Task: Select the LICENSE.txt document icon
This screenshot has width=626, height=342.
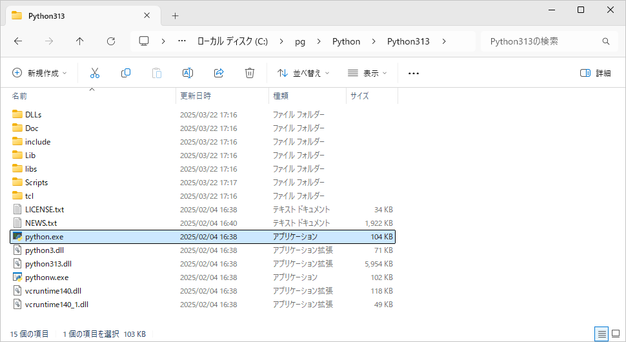Action: 17,210
